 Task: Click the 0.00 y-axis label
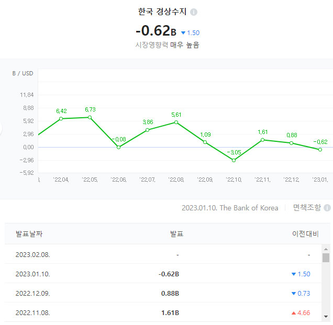click(28, 147)
